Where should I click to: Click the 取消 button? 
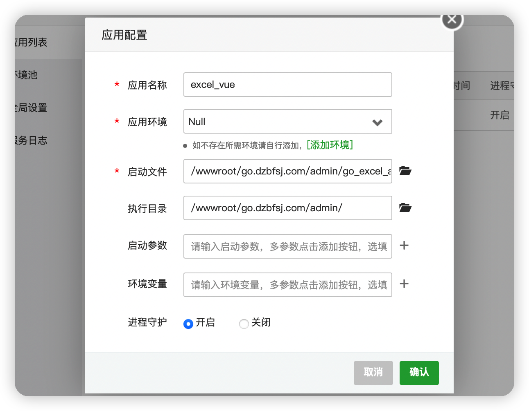click(x=373, y=373)
